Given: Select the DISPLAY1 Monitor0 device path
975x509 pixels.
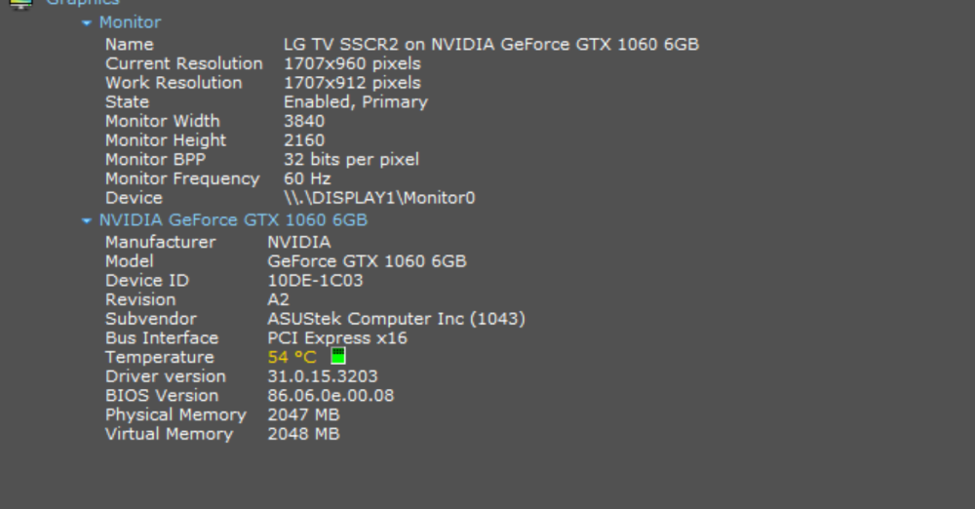Looking at the screenshot, I should coord(379,199).
